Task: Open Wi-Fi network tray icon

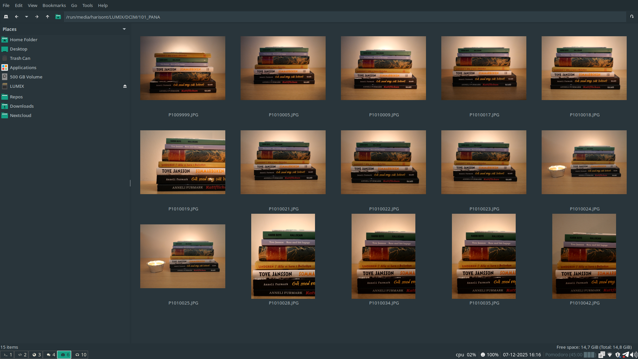Action: coord(610,355)
